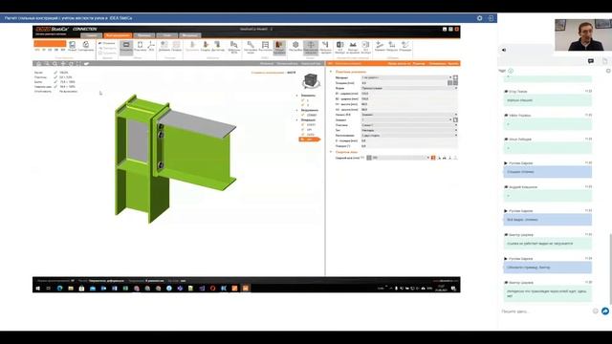Select the active orange Проектирование tab
Screen dimensions: 612x344
118,35
